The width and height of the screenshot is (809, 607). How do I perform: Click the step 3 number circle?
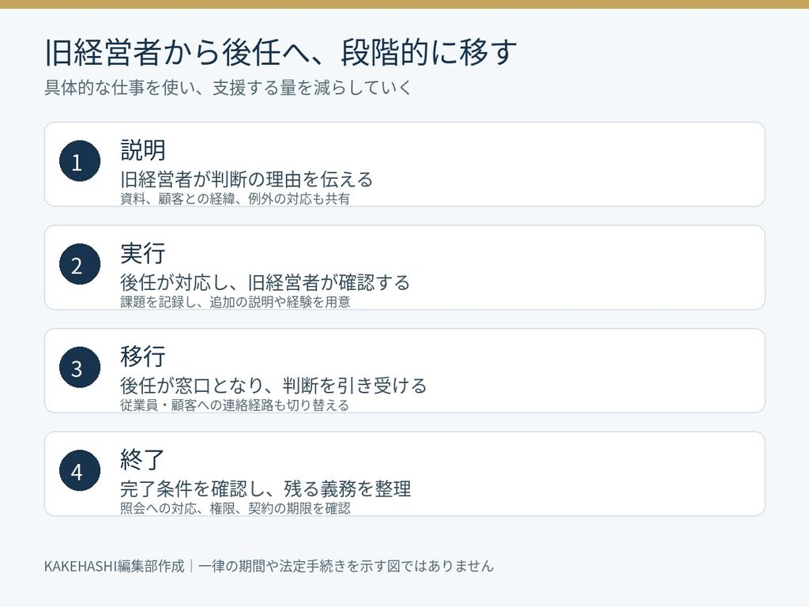[x=80, y=368]
